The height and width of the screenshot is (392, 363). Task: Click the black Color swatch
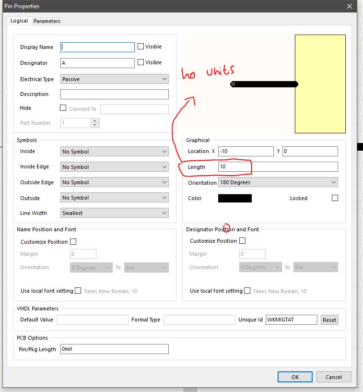(x=234, y=198)
